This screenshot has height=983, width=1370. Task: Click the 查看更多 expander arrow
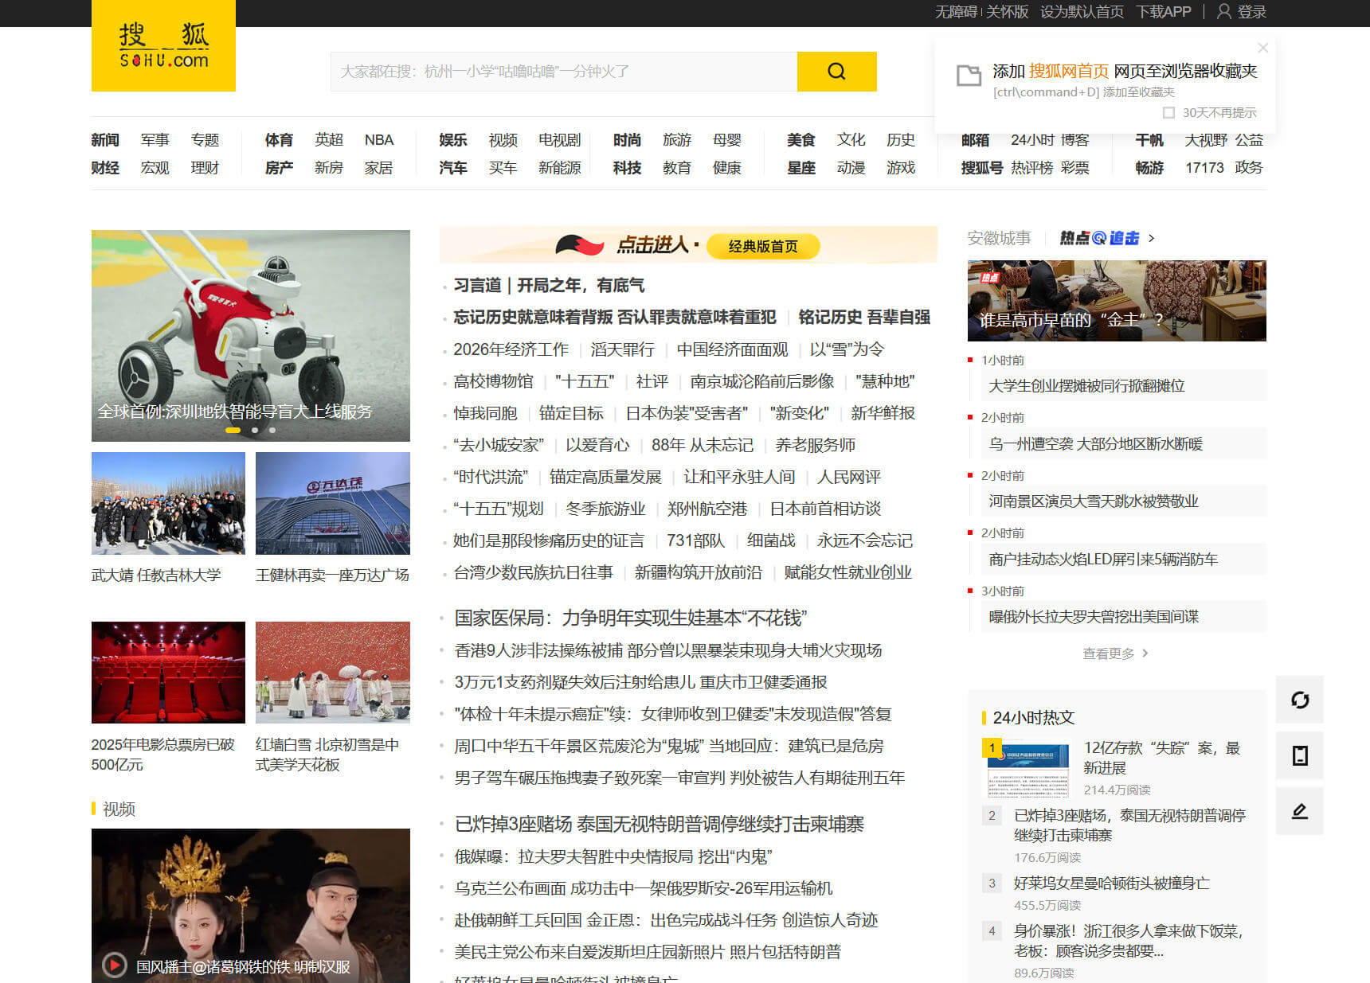(x=1145, y=653)
